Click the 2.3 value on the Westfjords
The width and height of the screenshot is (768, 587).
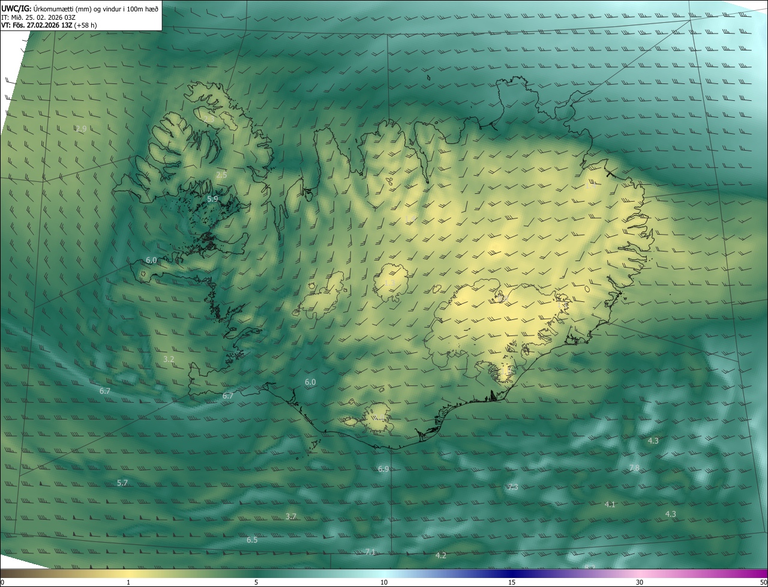tap(209, 119)
